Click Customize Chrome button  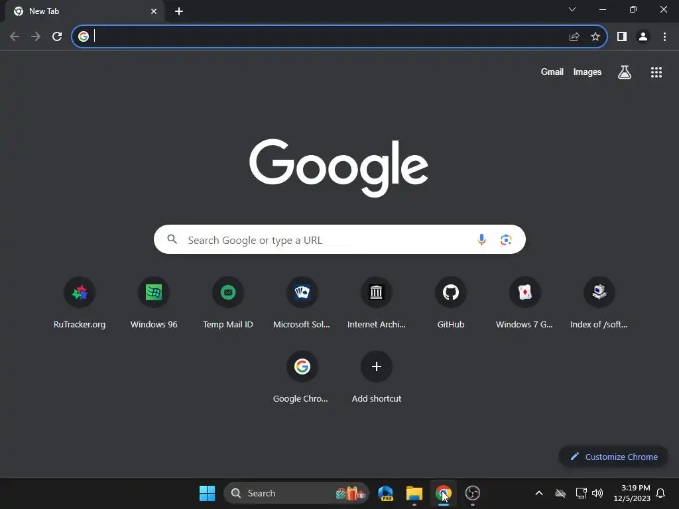pyautogui.click(x=613, y=457)
